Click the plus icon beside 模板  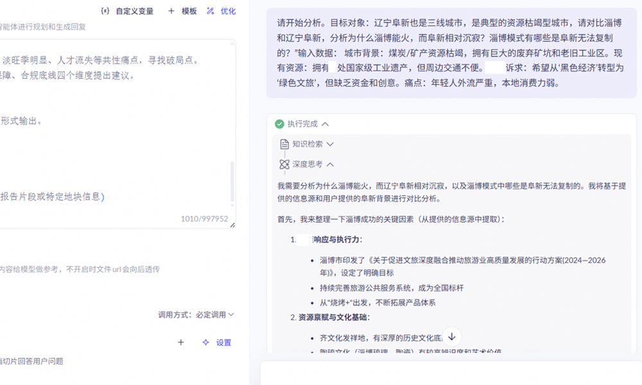[171, 11]
